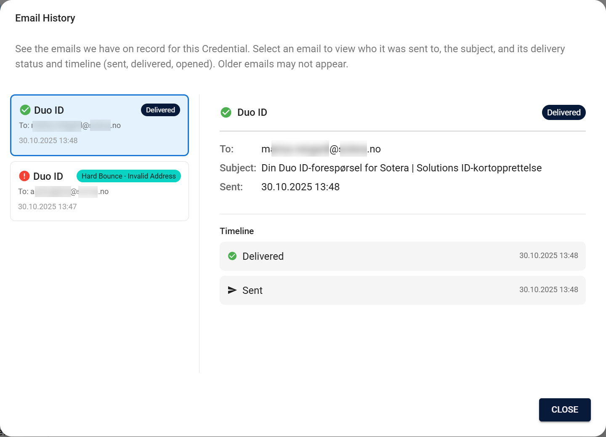Click the green checkmark beside Duo ID heading
The image size is (606, 437).
pos(226,112)
